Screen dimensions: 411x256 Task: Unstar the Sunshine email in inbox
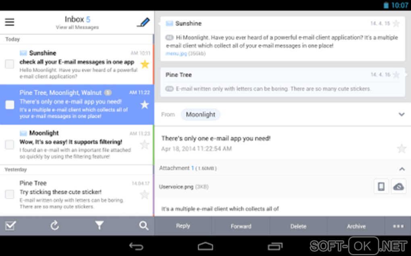pos(145,64)
